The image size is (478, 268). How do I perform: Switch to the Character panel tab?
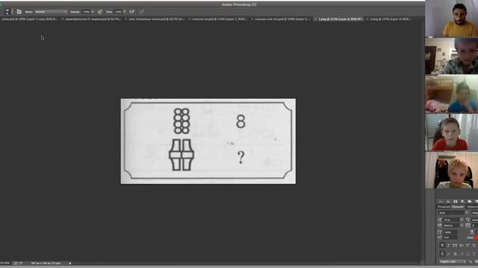click(457, 207)
